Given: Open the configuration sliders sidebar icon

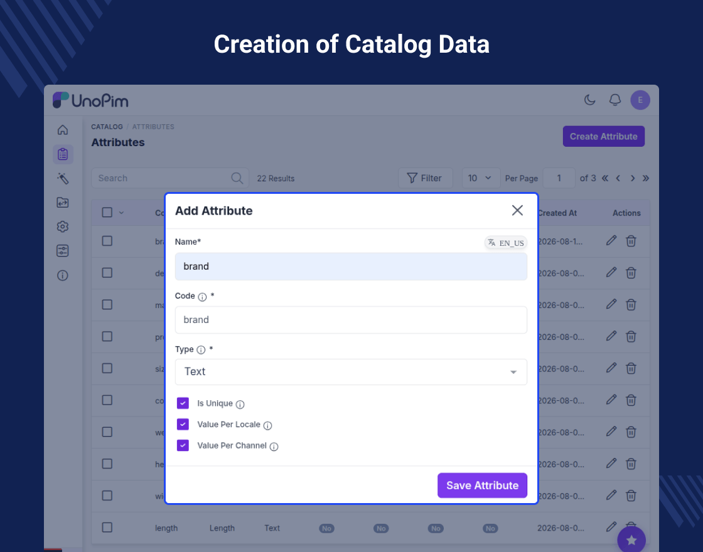Looking at the screenshot, I should (x=63, y=251).
